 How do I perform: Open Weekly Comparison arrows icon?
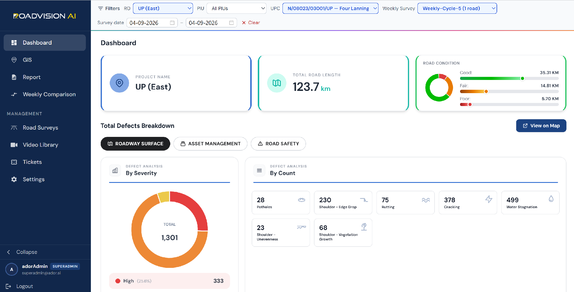click(14, 94)
